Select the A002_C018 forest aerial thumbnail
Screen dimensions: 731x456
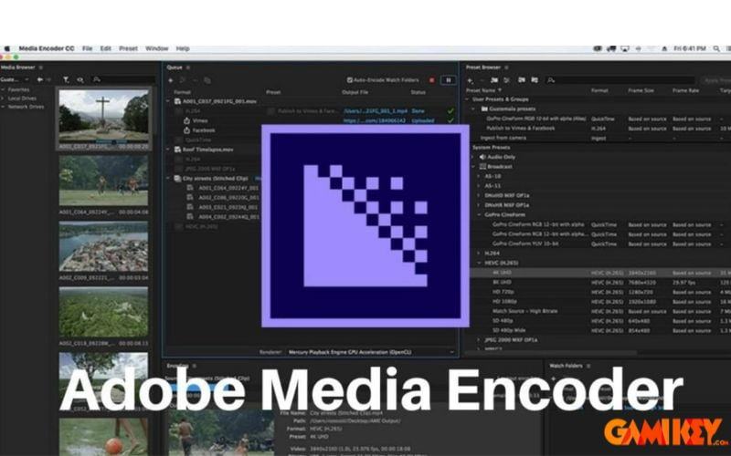click(104, 312)
